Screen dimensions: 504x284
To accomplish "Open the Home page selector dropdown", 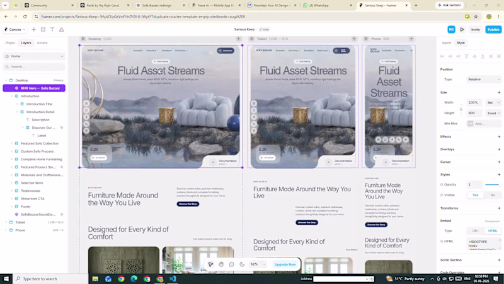I will [x=34, y=56].
